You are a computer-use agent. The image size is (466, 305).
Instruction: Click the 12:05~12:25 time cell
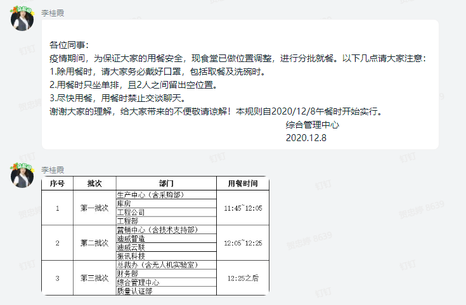[x=243, y=243]
